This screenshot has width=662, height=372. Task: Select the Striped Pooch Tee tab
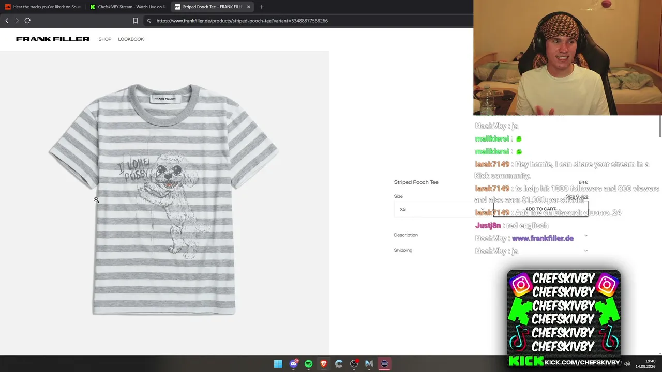pos(212,7)
